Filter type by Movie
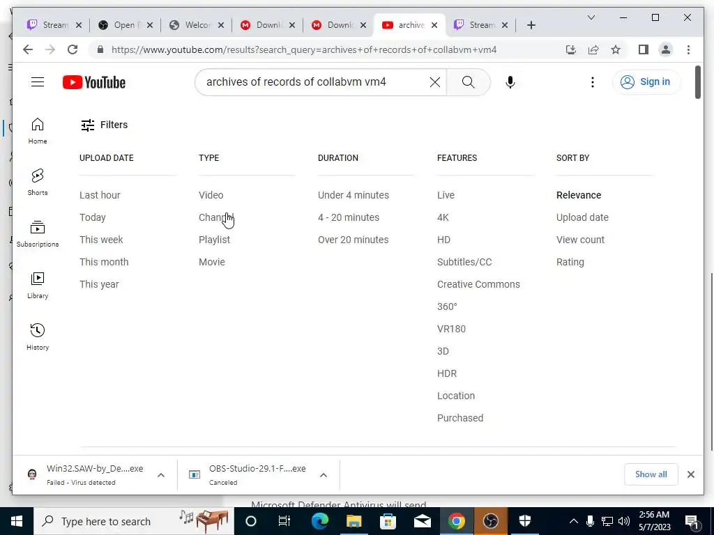Viewport: 714px width, 535px height. click(212, 262)
